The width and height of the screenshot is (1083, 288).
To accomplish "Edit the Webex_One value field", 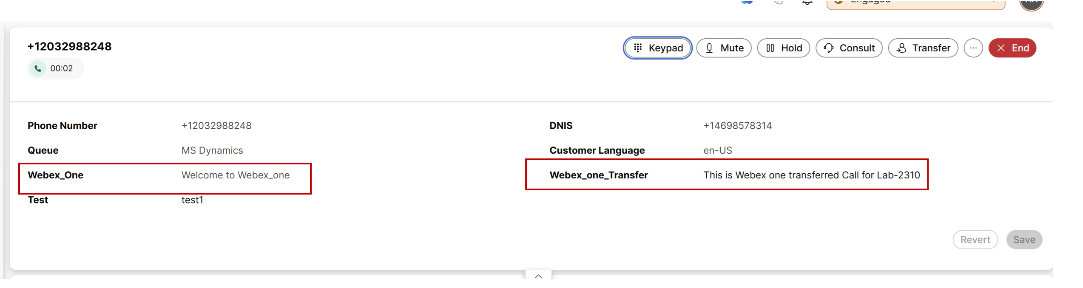I will pyautogui.click(x=236, y=175).
